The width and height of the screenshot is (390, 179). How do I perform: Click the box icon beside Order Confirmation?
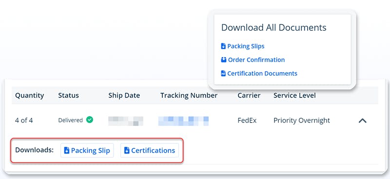pyautogui.click(x=224, y=60)
